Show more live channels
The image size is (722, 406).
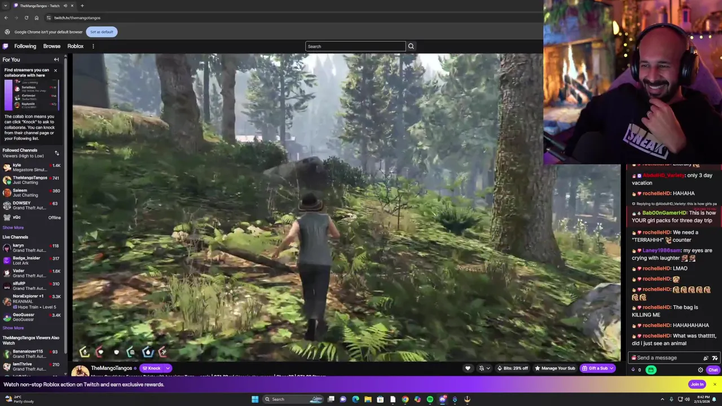[13, 328]
